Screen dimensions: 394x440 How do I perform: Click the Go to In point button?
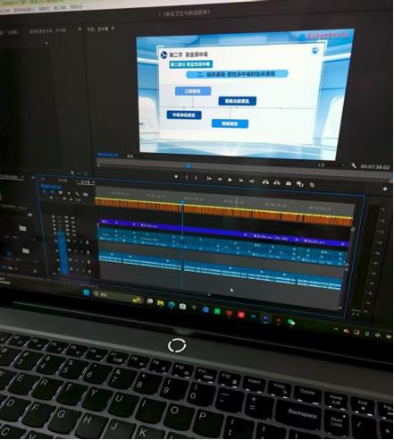click(x=209, y=179)
